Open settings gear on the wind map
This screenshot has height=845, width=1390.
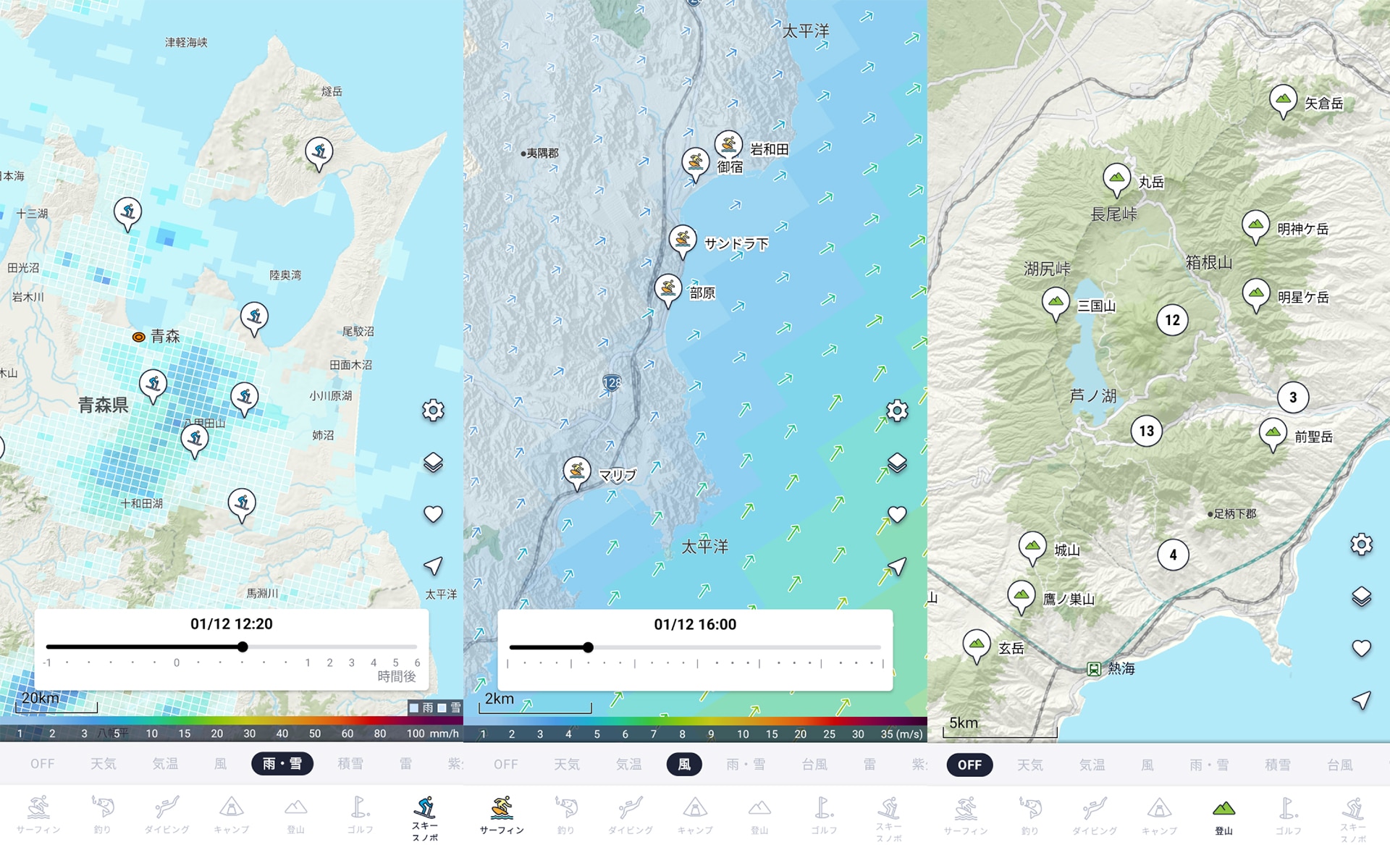(897, 411)
